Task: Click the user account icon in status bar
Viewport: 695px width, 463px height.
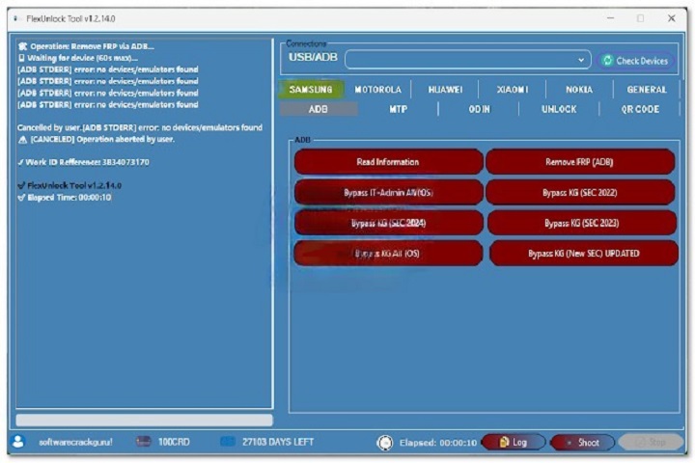Action: (x=17, y=442)
